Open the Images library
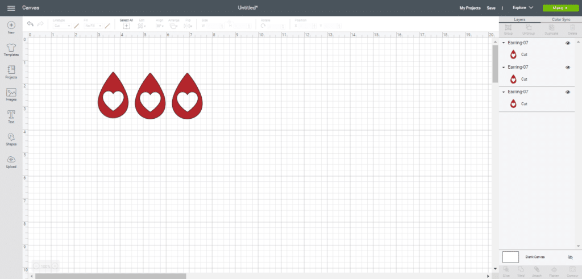 (11, 93)
